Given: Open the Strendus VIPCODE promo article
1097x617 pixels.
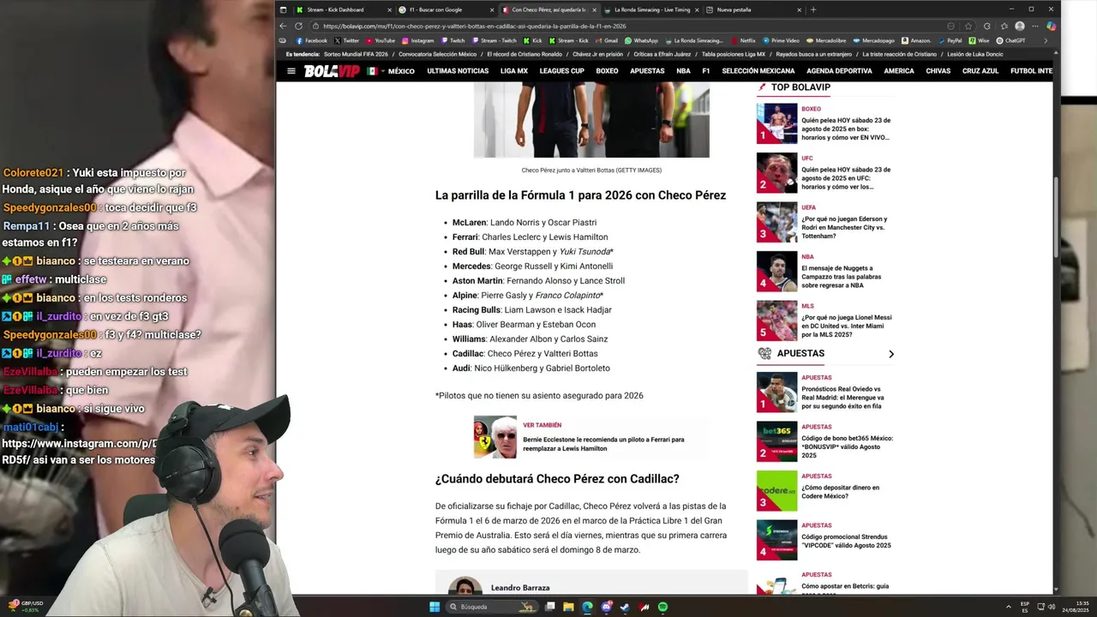Looking at the screenshot, I should coord(846,541).
